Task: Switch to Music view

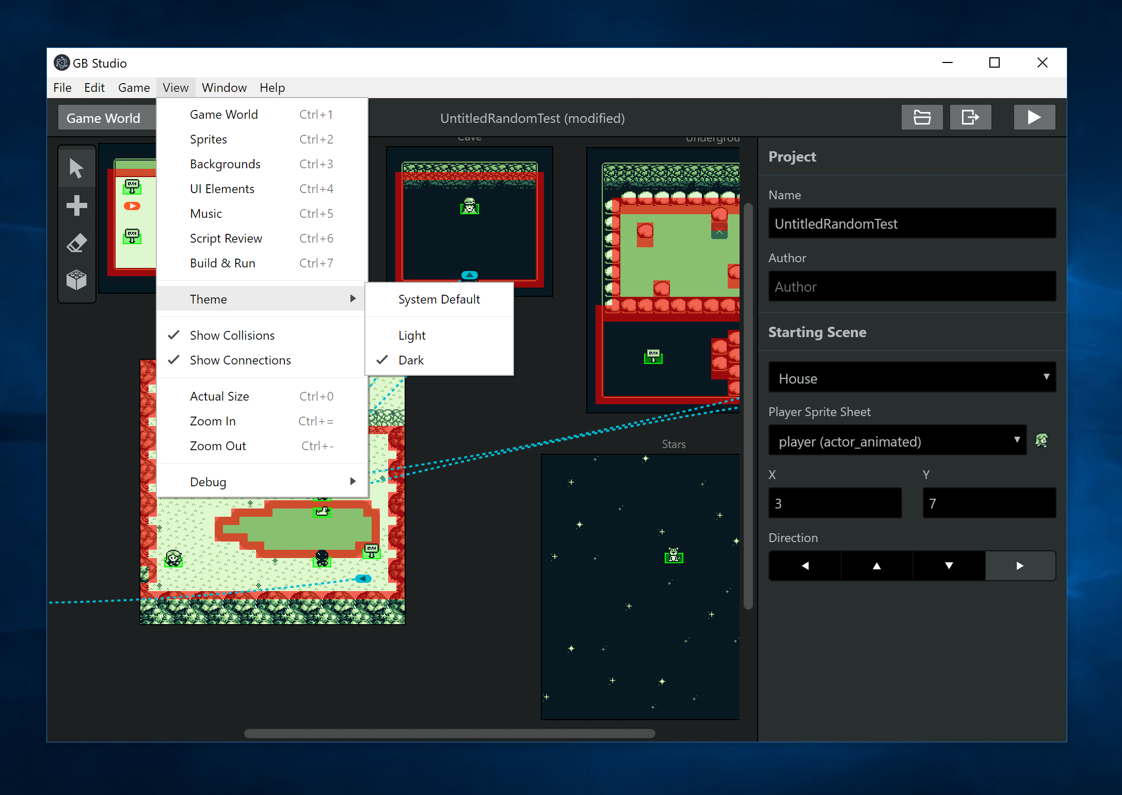Action: 262,214
